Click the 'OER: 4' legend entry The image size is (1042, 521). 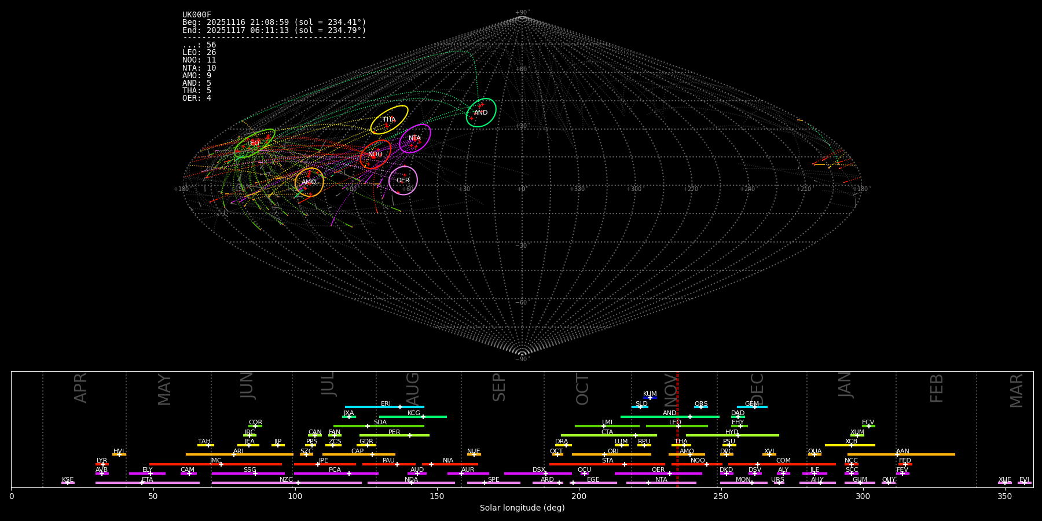click(x=197, y=98)
